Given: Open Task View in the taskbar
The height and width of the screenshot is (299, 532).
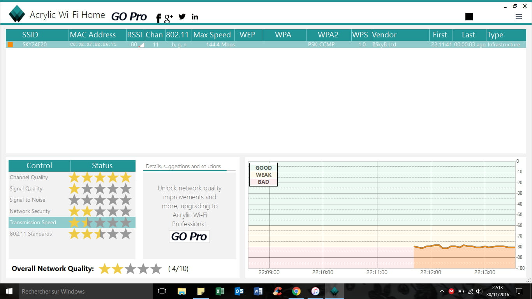Looking at the screenshot, I should coord(162,291).
